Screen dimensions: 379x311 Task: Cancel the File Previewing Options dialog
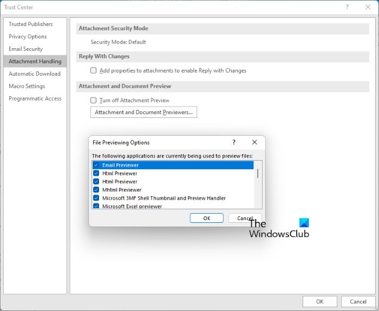point(245,219)
